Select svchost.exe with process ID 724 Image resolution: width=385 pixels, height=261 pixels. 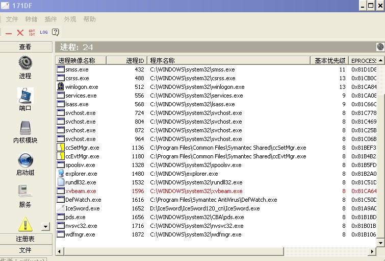[216, 113]
